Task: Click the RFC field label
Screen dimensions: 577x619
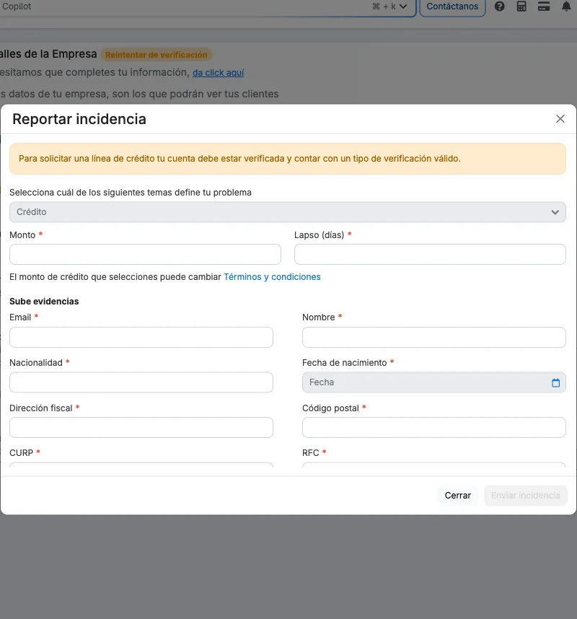Action: click(311, 453)
